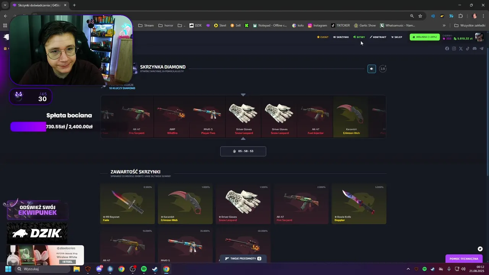Mute the case opening sound
Image resolution: width=489 pixels, height=275 pixels.
[371, 69]
